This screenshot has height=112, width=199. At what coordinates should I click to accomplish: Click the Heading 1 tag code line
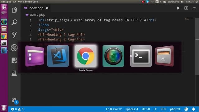[x=62, y=35]
